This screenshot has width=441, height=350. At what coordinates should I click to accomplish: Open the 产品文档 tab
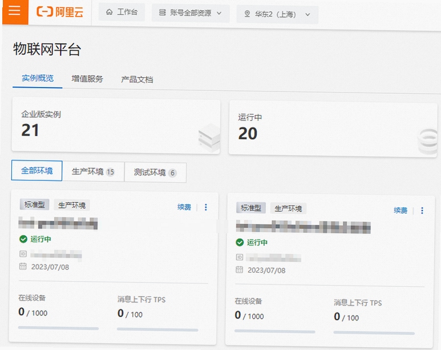tap(137, 80)
